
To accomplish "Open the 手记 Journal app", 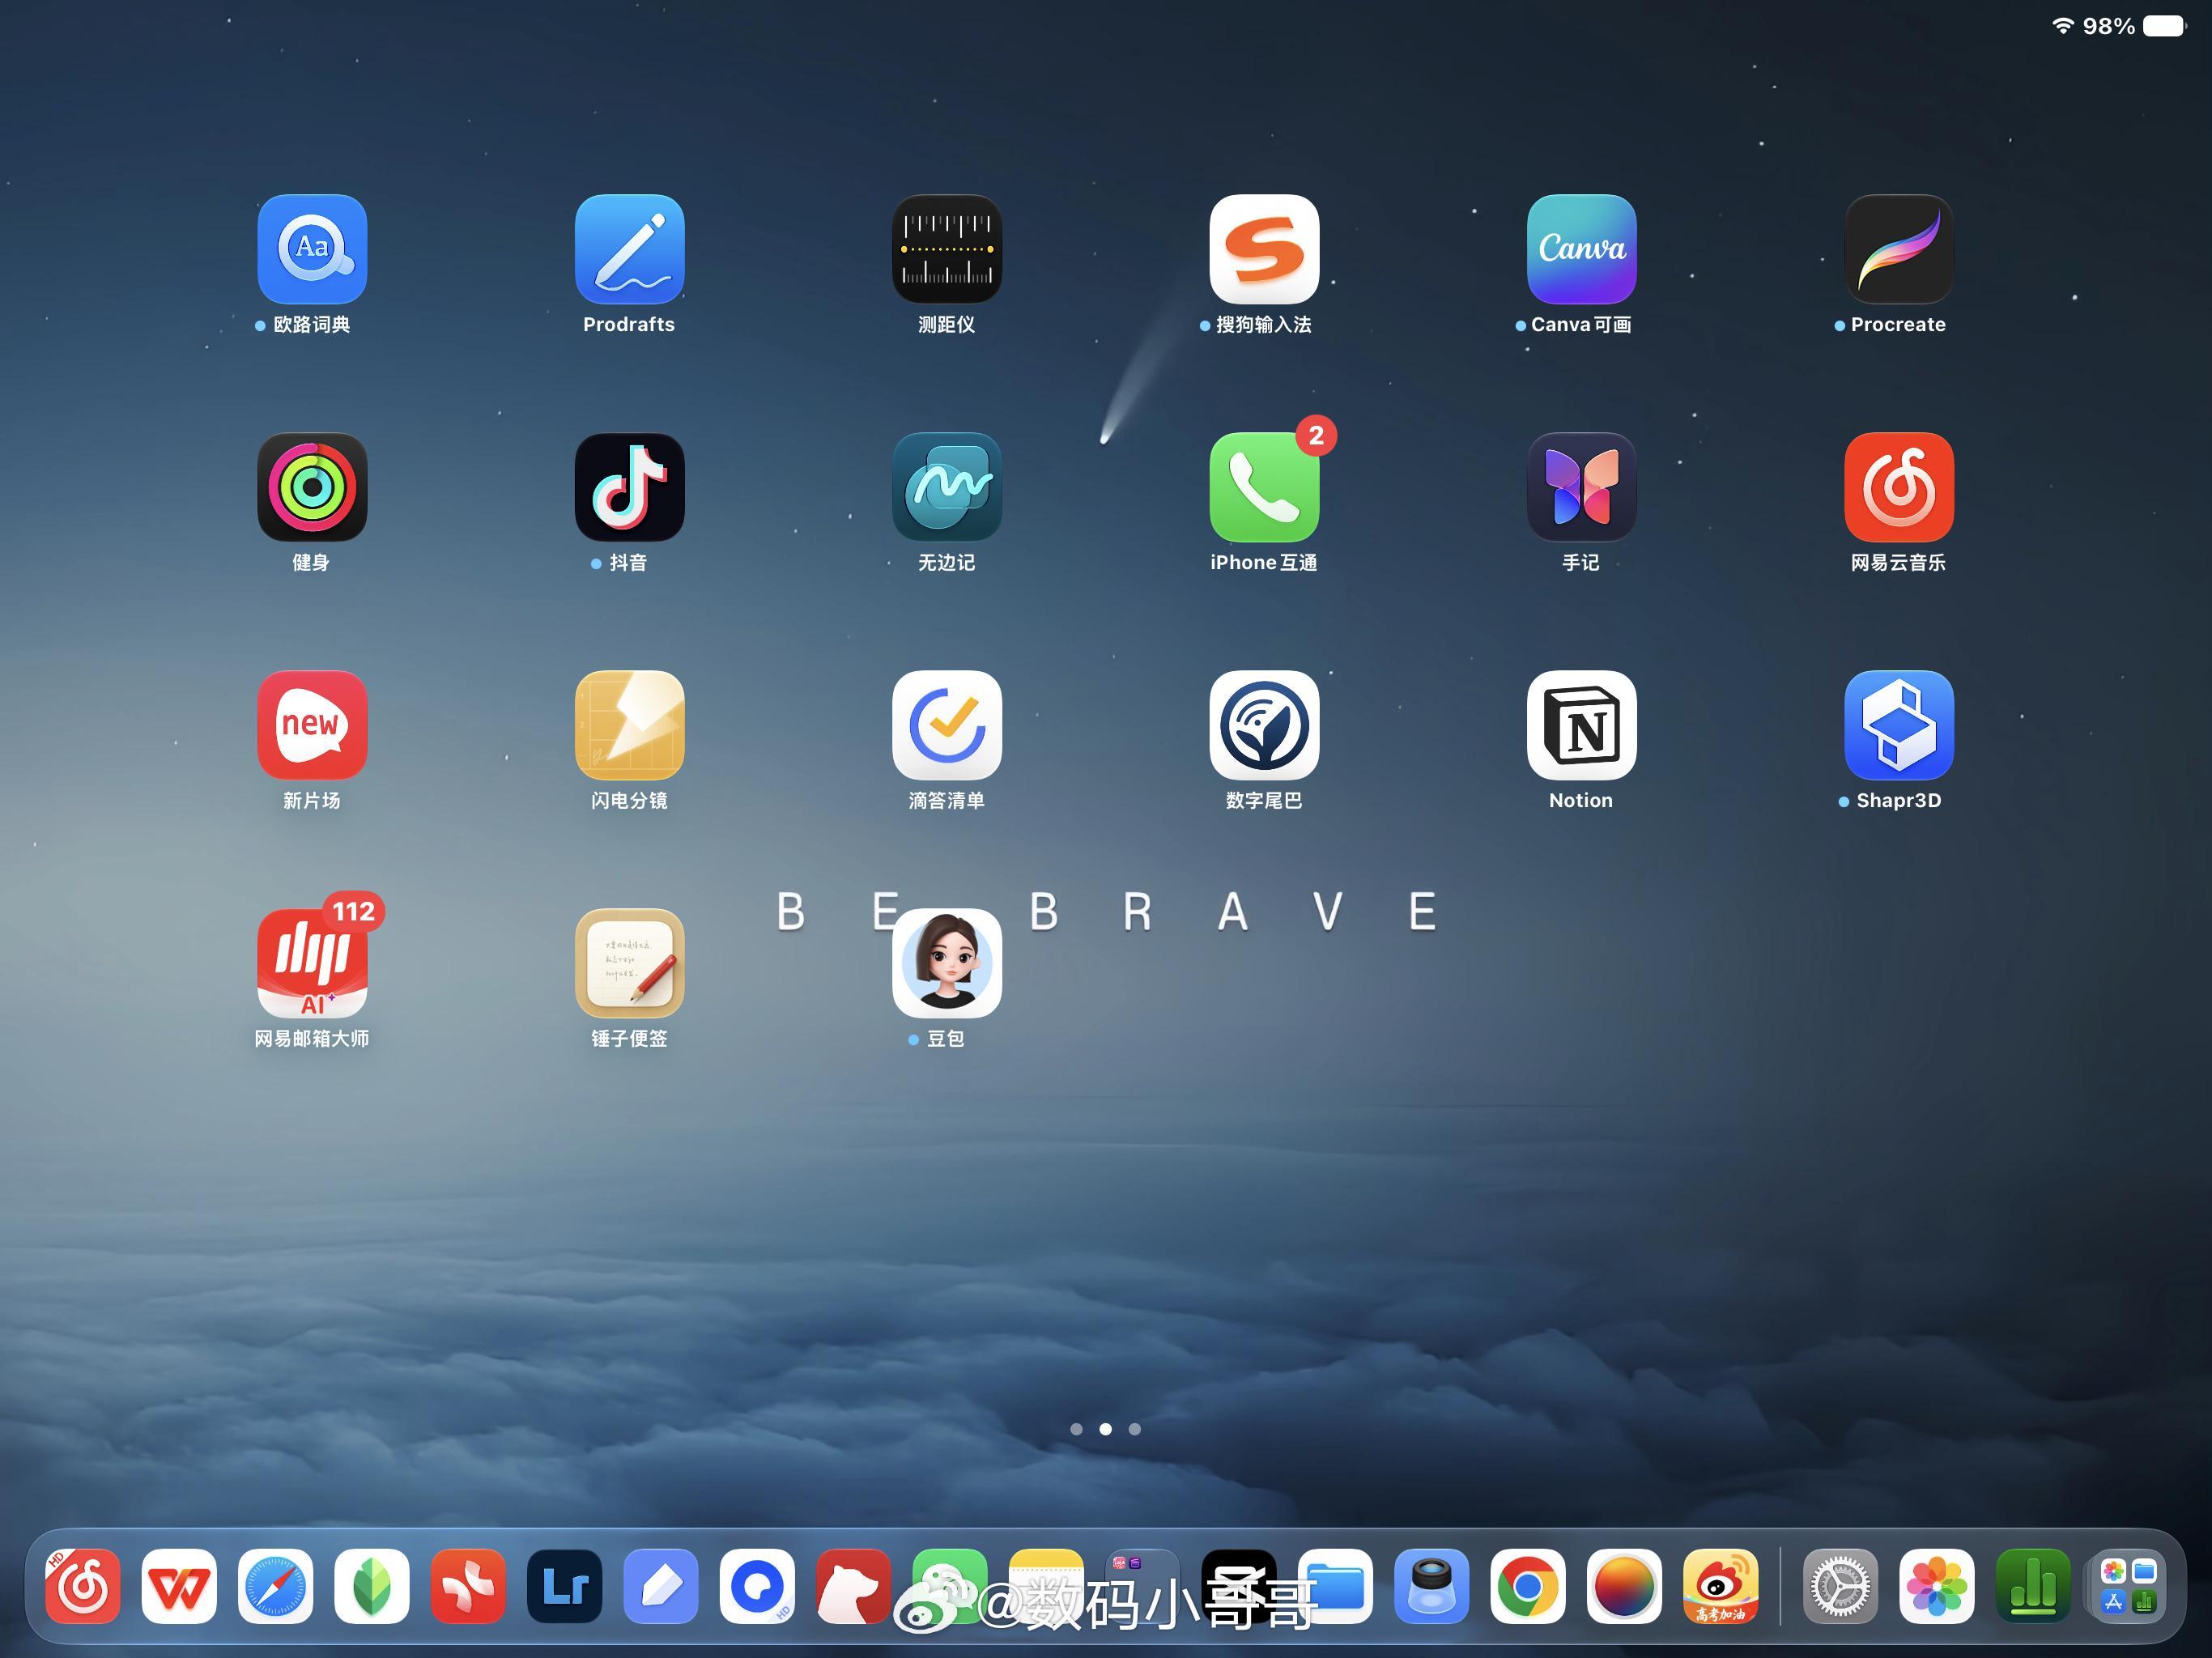I will pos(1581,487).
